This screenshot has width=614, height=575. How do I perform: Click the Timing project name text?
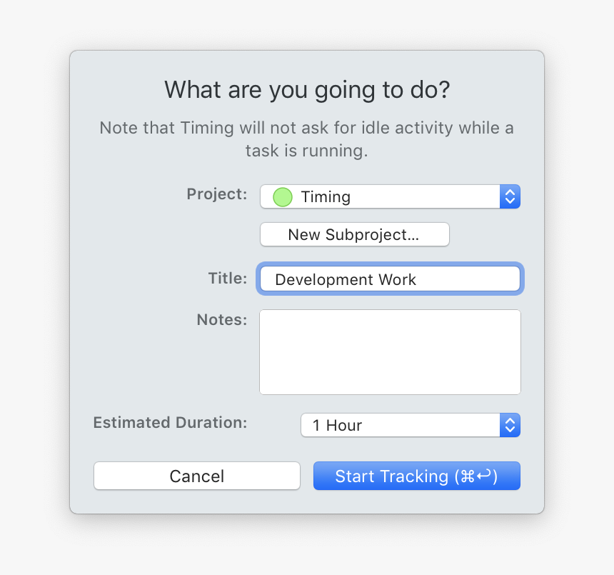coord(326,197)
